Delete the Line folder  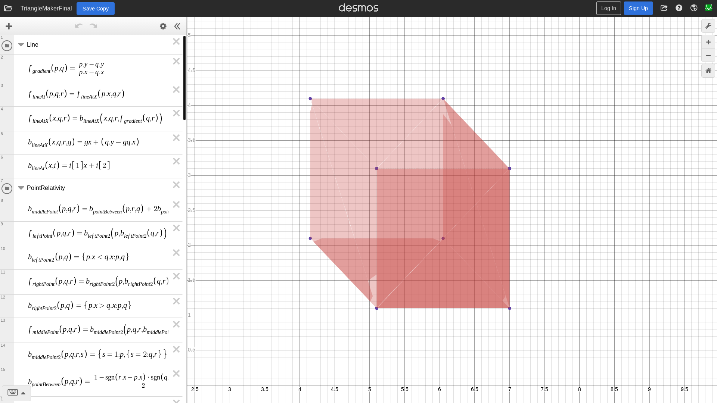pyautogui.click(x=176, y=41)
